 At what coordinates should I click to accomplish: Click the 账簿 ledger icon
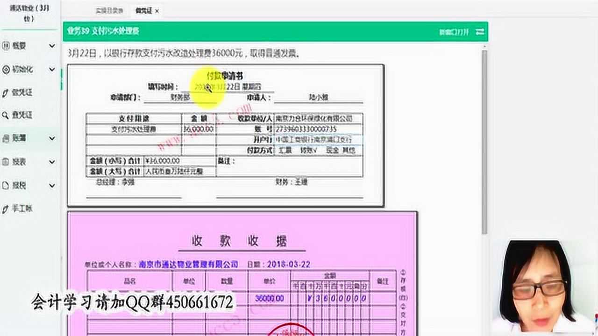tap(6, 139)
